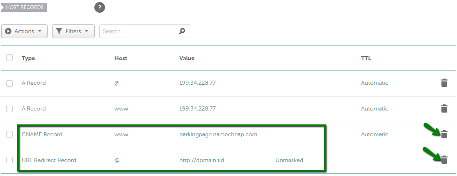
Task: Expand the Actions dropdown arrow
Action: (x=40, y=31)
